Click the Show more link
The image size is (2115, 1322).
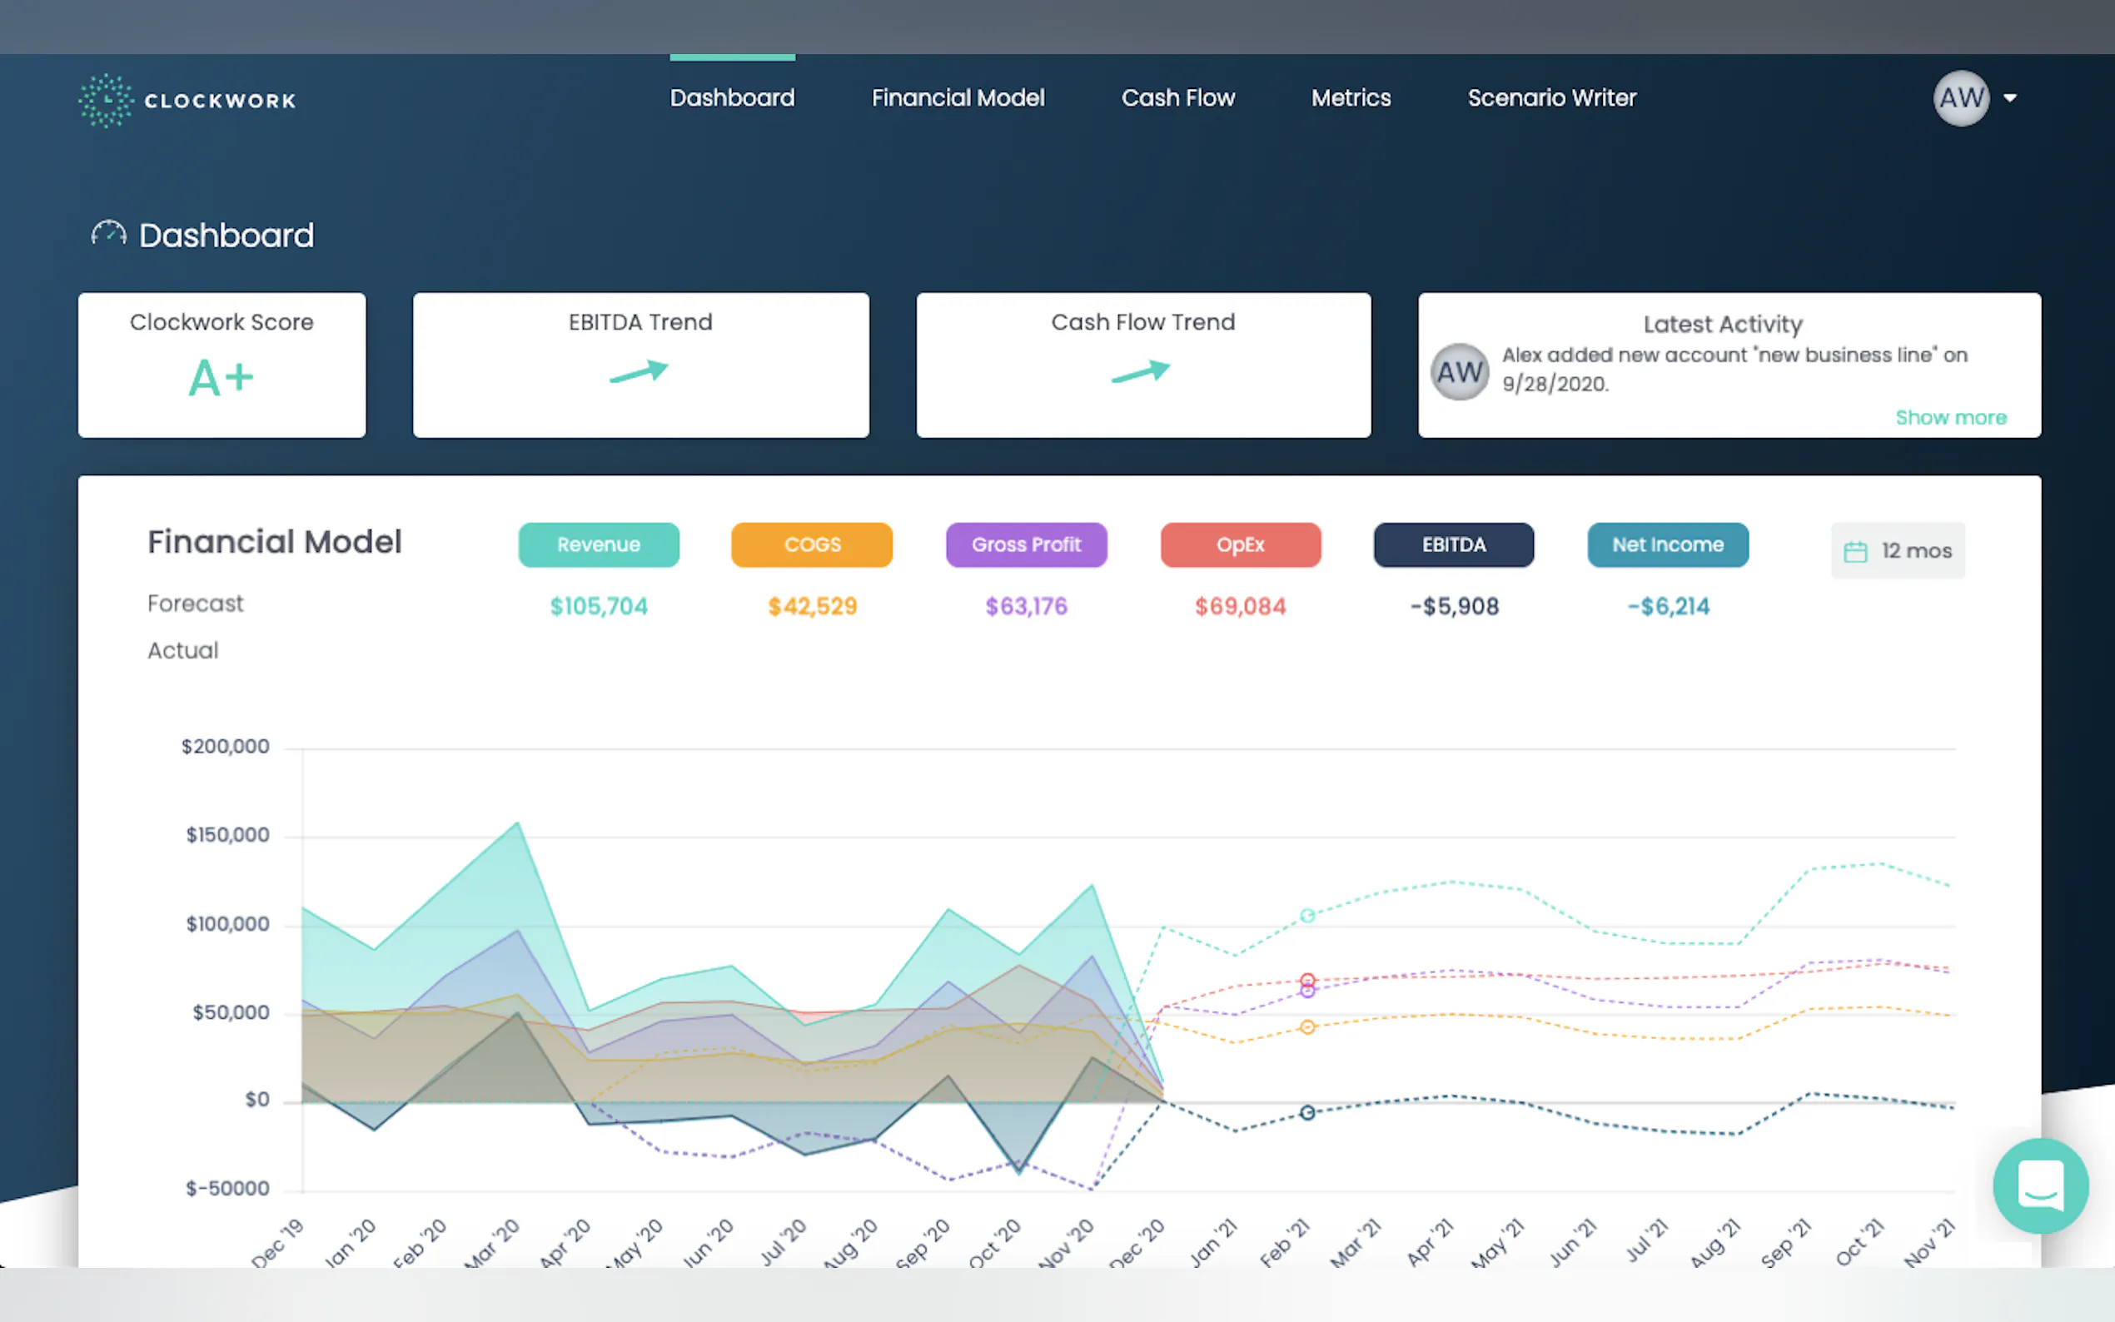(1950, 418)
